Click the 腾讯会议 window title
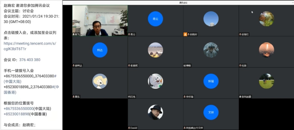Screen dimensions: 294x130 point(183,3)
